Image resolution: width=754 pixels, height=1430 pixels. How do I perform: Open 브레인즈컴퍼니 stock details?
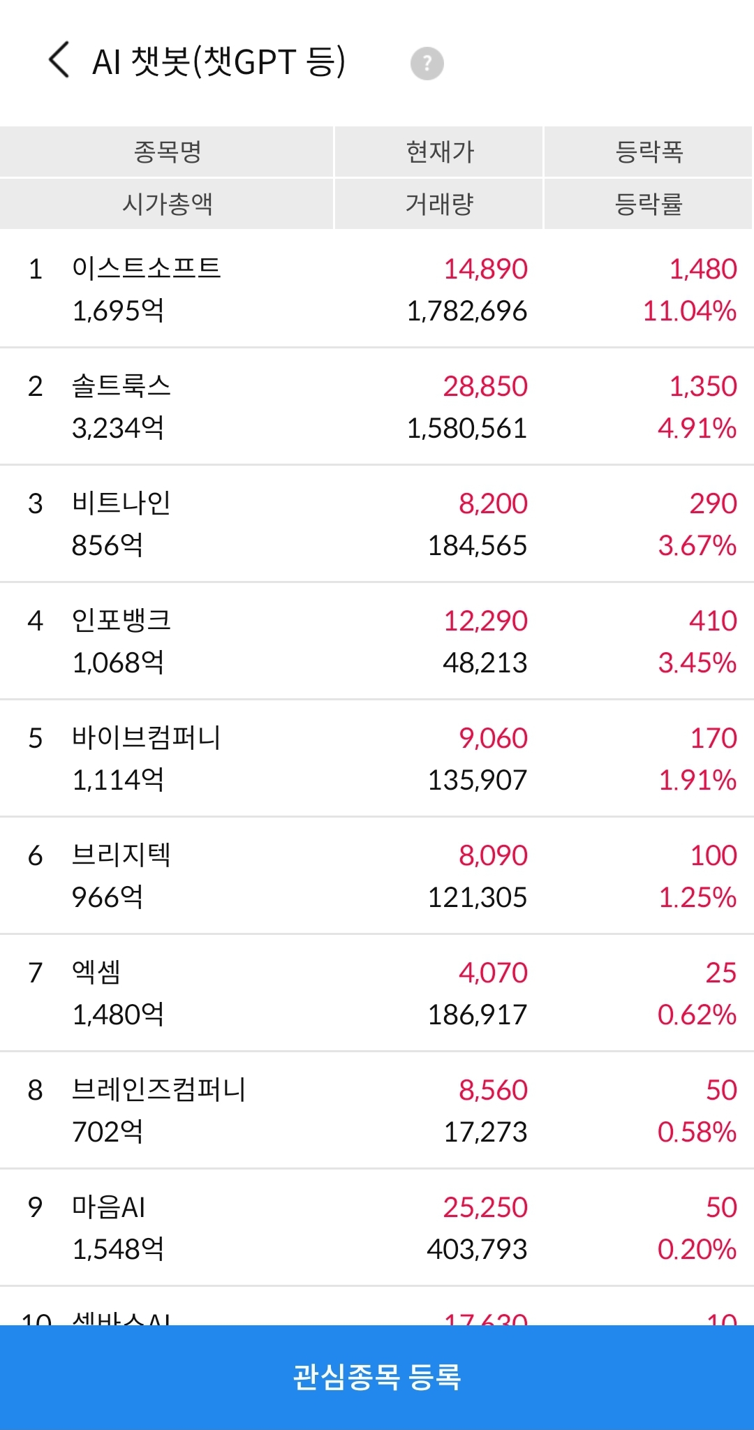point(377,1110)
